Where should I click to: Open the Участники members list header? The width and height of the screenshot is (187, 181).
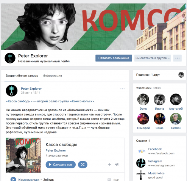click(x=148, y=88)
